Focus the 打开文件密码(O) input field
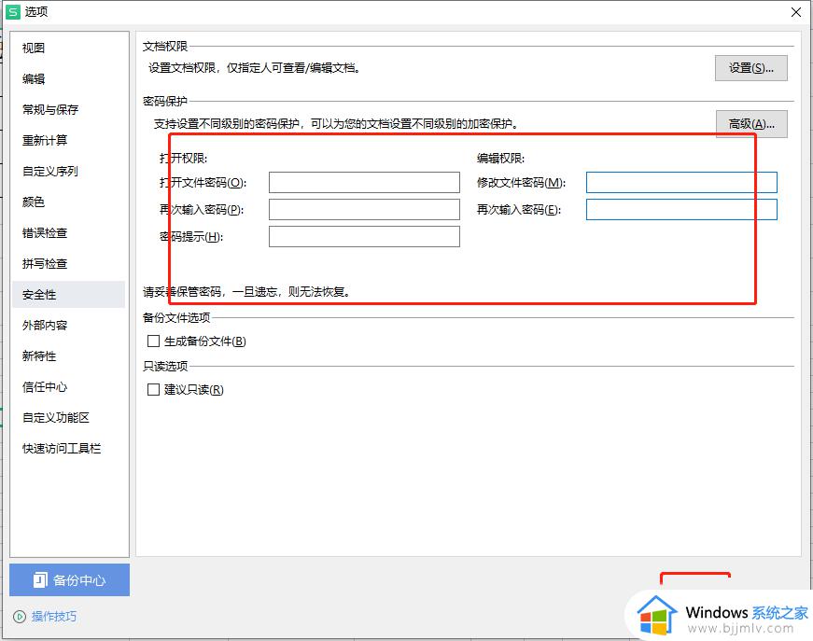This screenshot has height=641, width=813. pyautogui.click(x=364, y=182)
